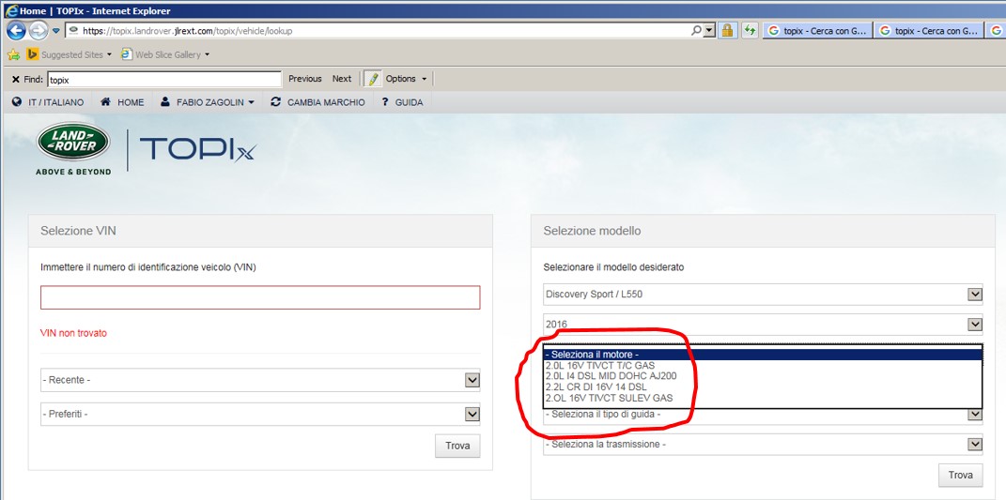
Task: Switch to second 'topix - Cerca con G...' tab
Action: [x=929, y=31]
